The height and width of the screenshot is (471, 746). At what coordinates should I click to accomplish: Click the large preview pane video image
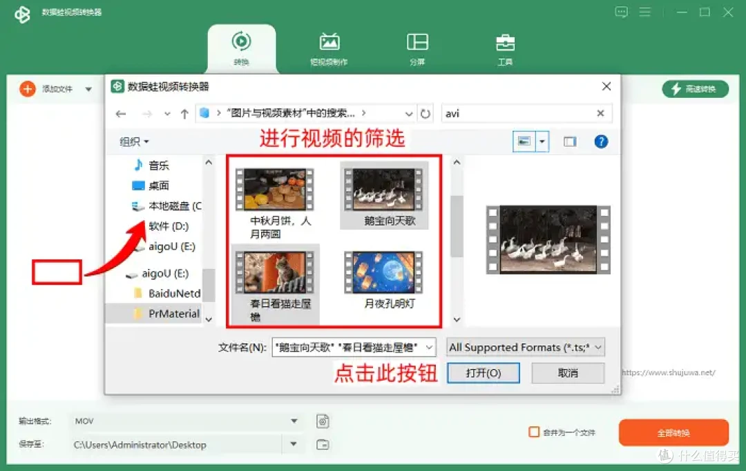548,240
